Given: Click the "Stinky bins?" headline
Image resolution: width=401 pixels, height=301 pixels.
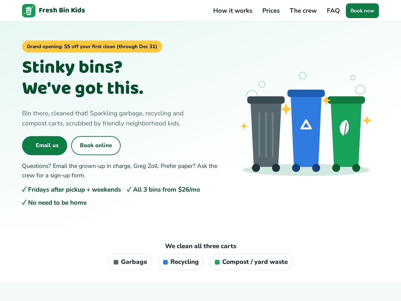Looking at the screenshot, I should pos(72,67).
